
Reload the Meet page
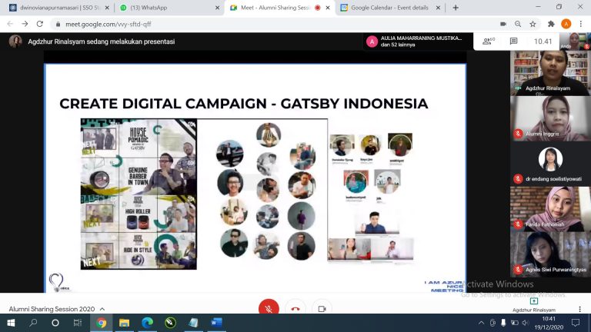tap(40, 24)
